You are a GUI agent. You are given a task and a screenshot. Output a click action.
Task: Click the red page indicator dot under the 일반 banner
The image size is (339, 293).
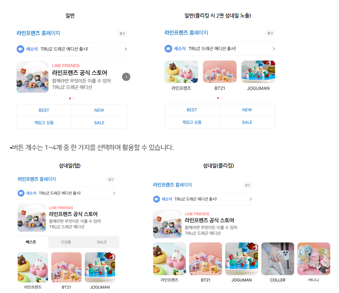click(70, 98)
